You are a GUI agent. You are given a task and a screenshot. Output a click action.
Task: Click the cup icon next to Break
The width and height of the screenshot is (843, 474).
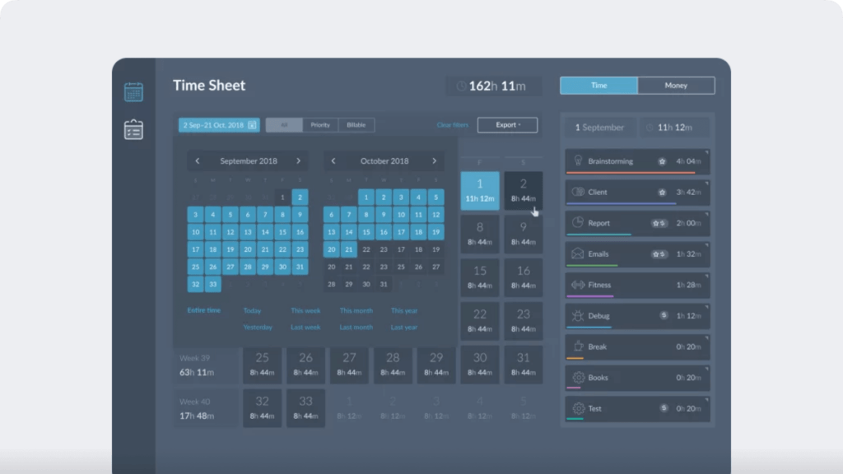(578, 346)
